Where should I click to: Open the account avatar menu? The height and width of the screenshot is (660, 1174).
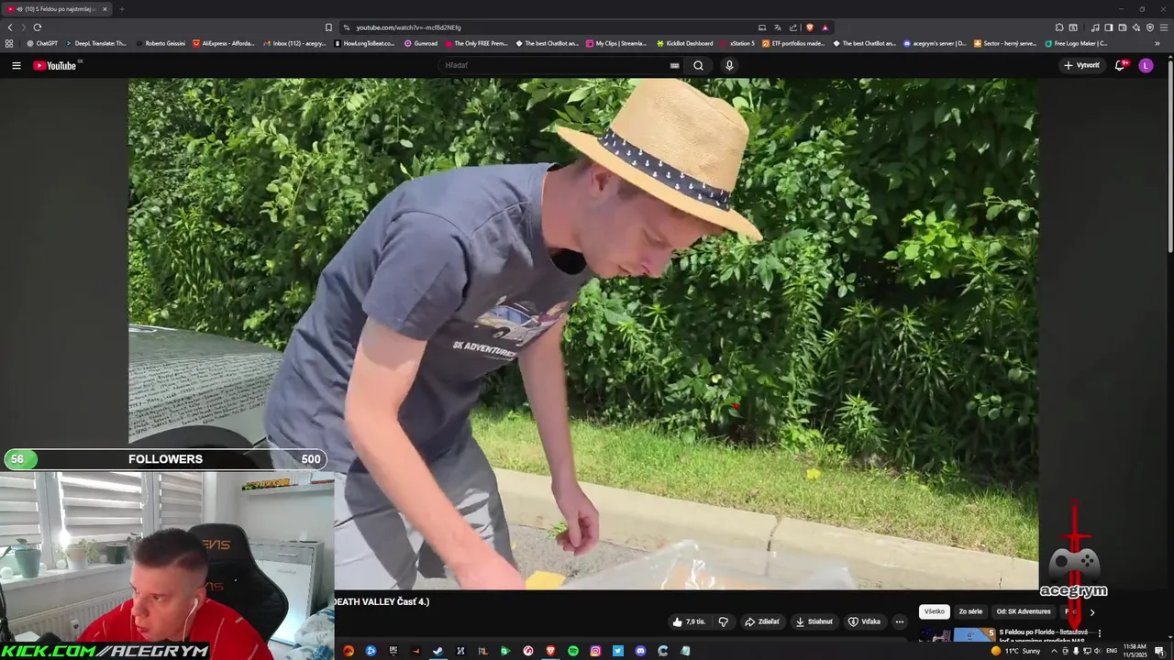(x=1146, y=65)
